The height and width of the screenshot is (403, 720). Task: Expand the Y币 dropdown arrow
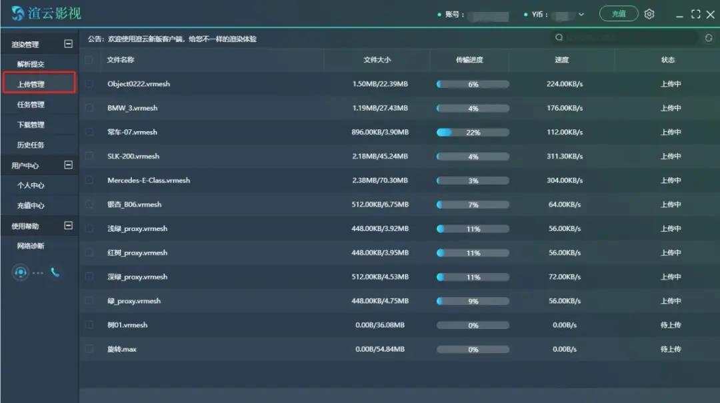coord(581,15)
